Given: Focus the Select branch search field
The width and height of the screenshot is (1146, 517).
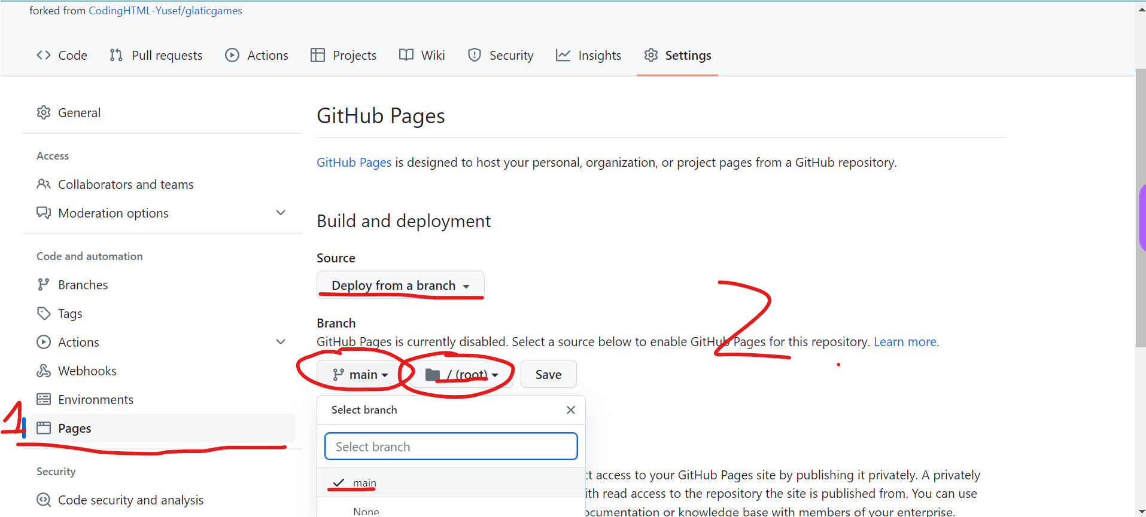Looking at the screenshot, I should point(451,447).
